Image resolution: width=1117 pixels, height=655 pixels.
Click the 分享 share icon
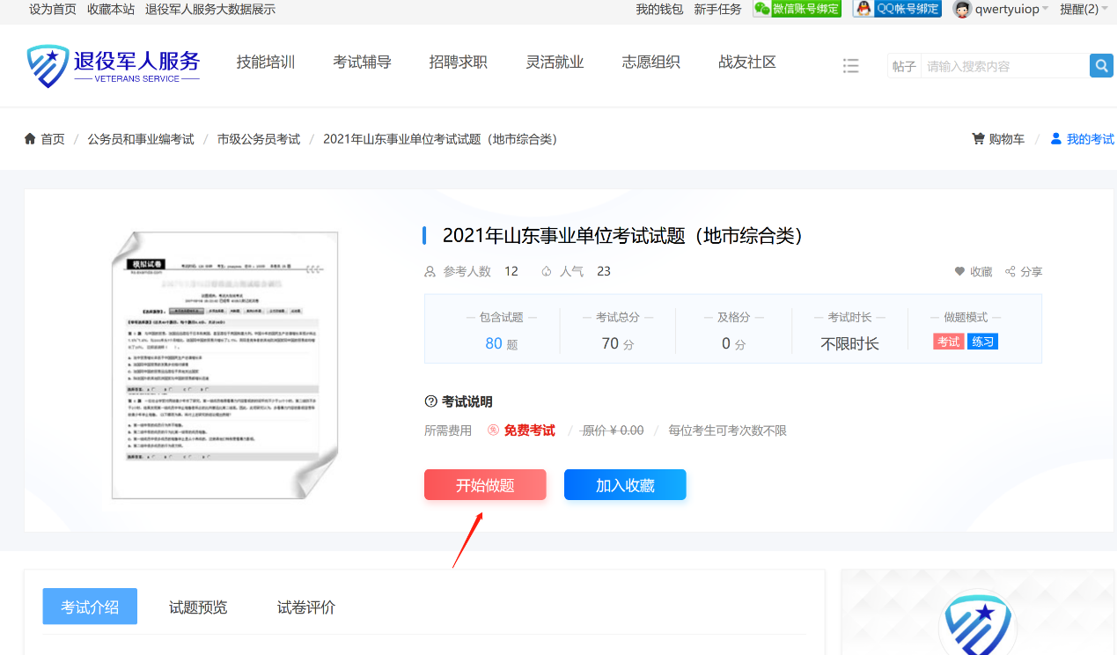click(x=1010, y=271)
